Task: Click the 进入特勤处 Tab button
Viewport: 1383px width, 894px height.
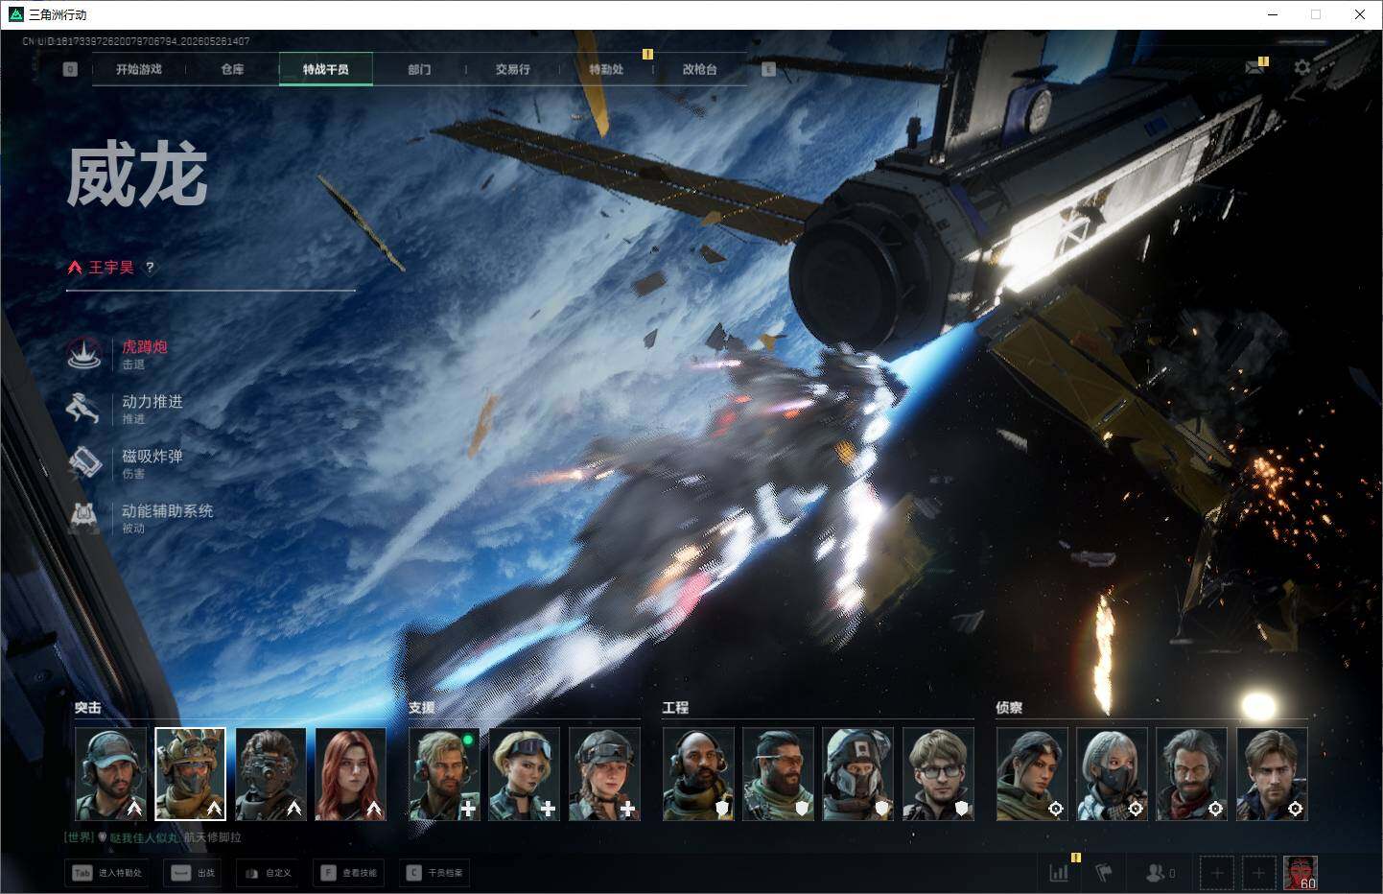Action: click(107, 873)
